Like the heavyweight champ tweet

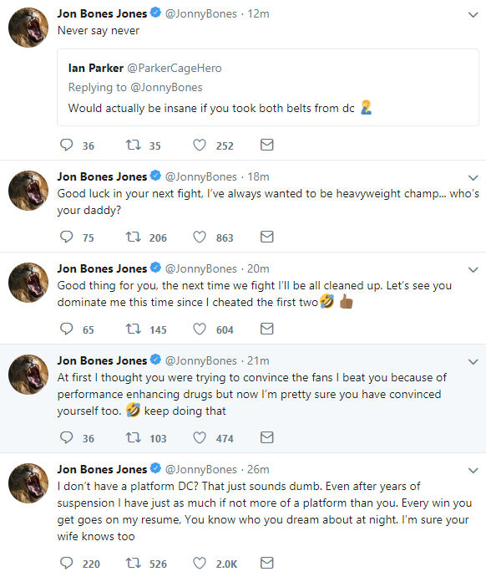coord(200,237)
